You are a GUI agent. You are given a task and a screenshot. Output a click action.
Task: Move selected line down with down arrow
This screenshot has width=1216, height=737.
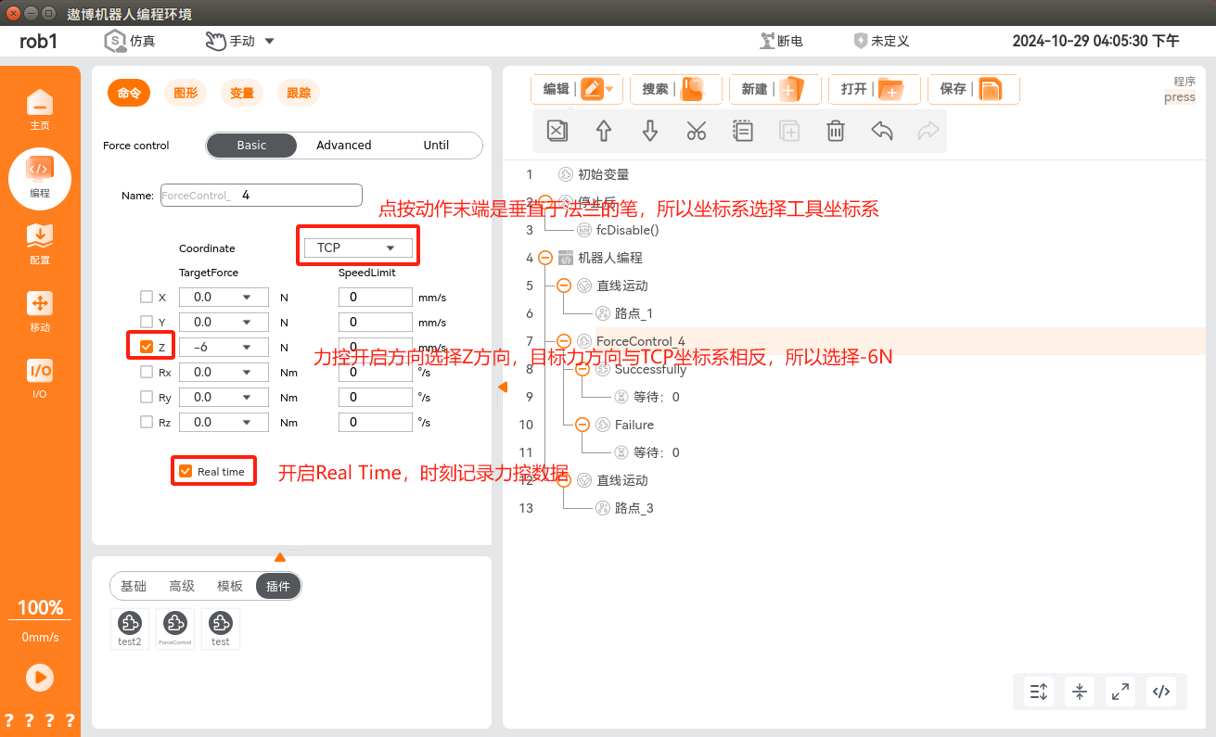650,132
